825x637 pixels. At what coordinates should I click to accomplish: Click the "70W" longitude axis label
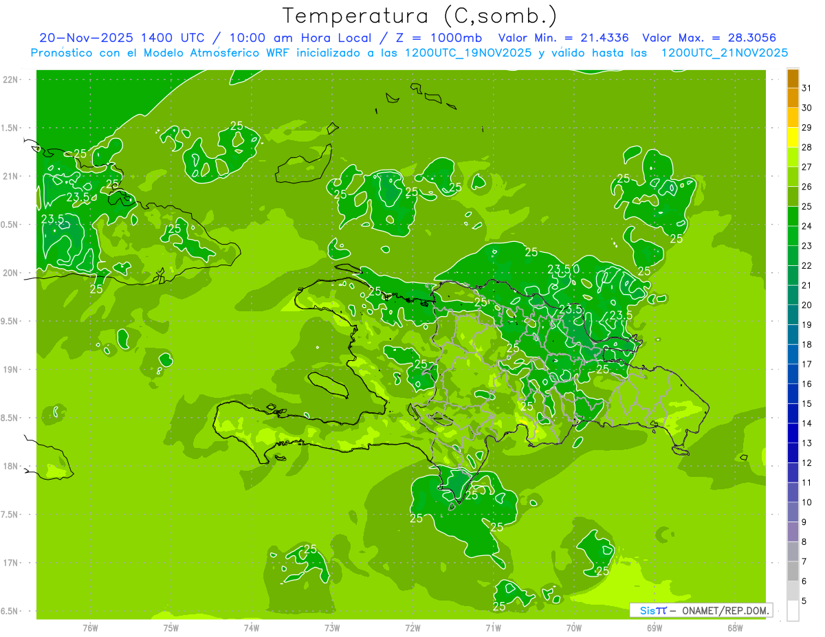pos(573,628)
